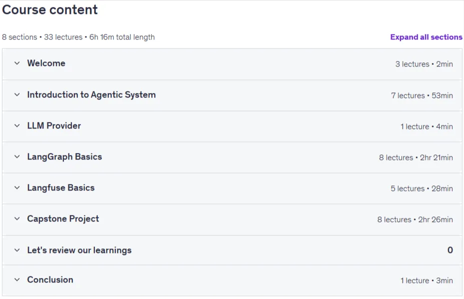Click chevron next to Let's review our learnings

(17, 250)
